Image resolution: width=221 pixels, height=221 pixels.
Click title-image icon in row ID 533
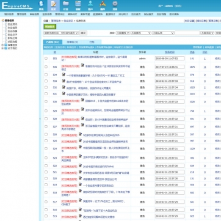63,81
